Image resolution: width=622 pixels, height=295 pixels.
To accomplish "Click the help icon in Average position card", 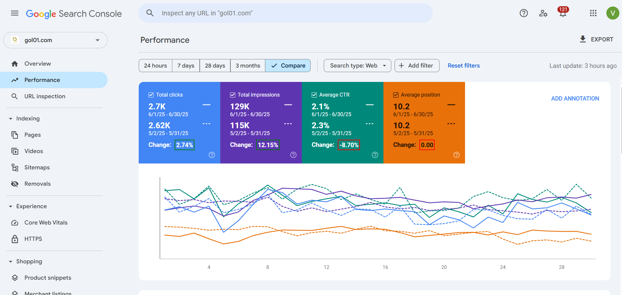I will [457, 155].
